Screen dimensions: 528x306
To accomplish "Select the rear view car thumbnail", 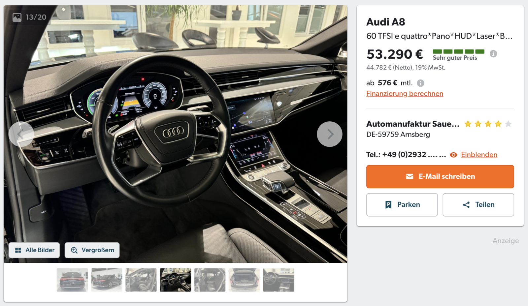I will 72,280.
